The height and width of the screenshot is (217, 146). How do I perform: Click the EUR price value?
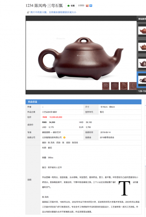point(88,127)
